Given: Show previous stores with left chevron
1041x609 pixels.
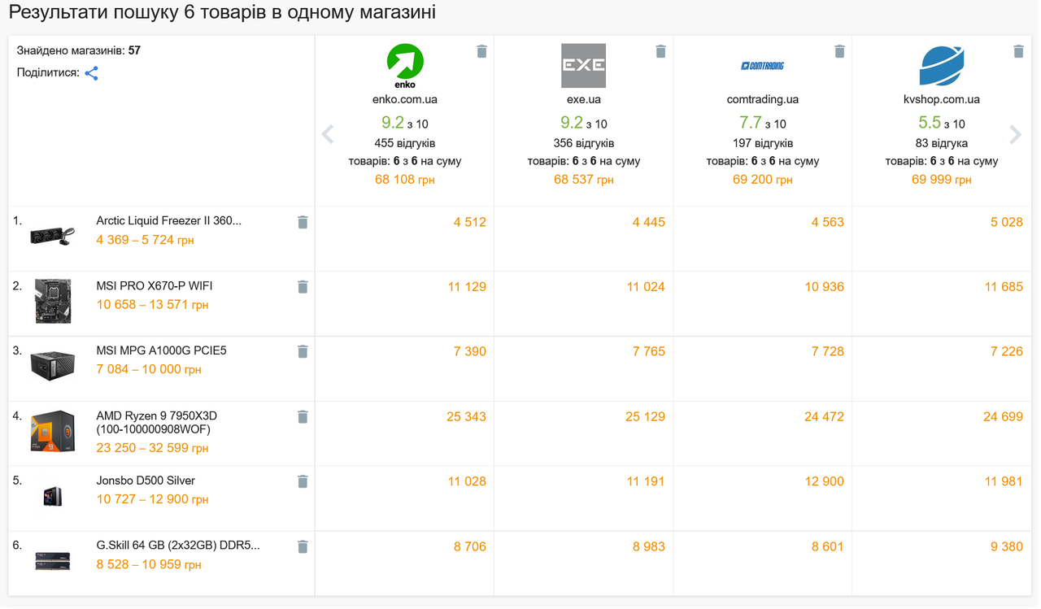Looking at the screenshot, I should point(328,134).
